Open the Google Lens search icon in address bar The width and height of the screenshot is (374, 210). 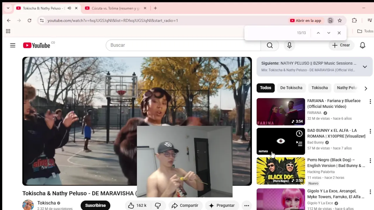(x=330, y=20)
